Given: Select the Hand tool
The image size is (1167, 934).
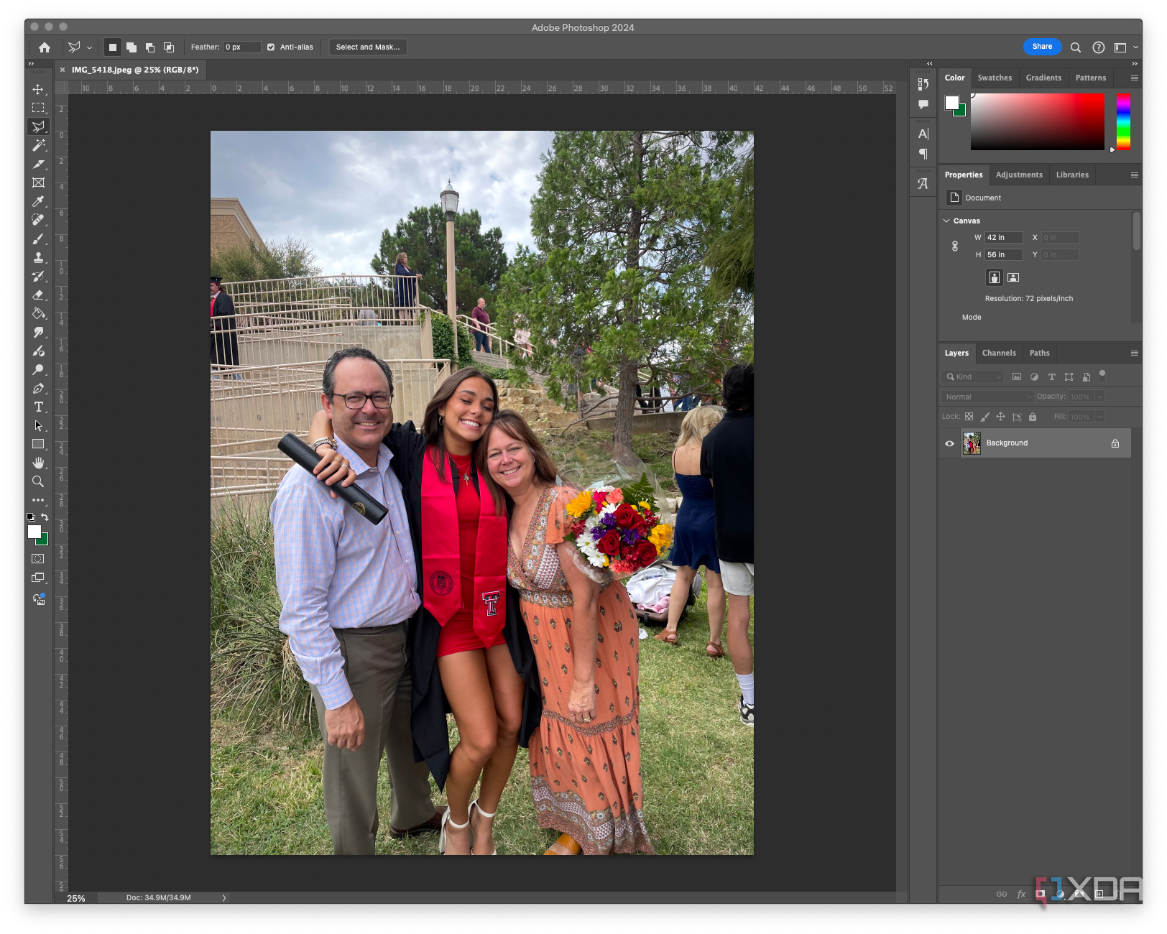Looking at the screenshot, I should [38, 463].
